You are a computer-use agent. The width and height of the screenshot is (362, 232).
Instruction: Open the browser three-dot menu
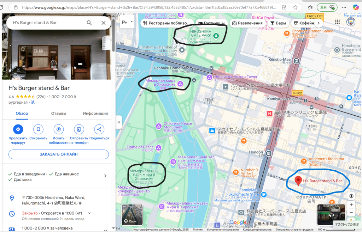tap(344, 7)
